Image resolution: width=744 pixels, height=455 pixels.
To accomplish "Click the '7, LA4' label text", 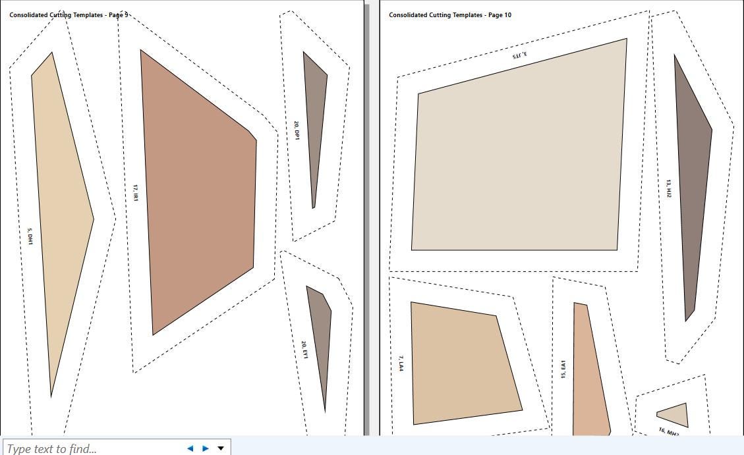I will point(401,363).
